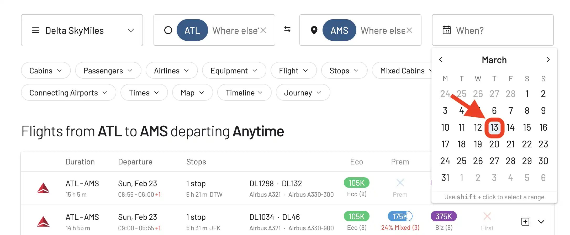Click 105K Eco price on DL1034 row
This screenshot has width=570, height=235.
[x=356, y=216]
